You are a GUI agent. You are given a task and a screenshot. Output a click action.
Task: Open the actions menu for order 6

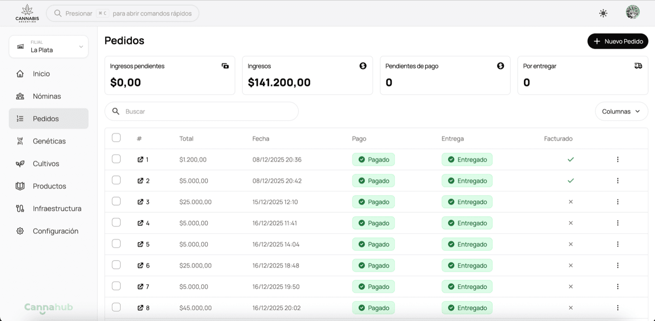click(618, 265)
